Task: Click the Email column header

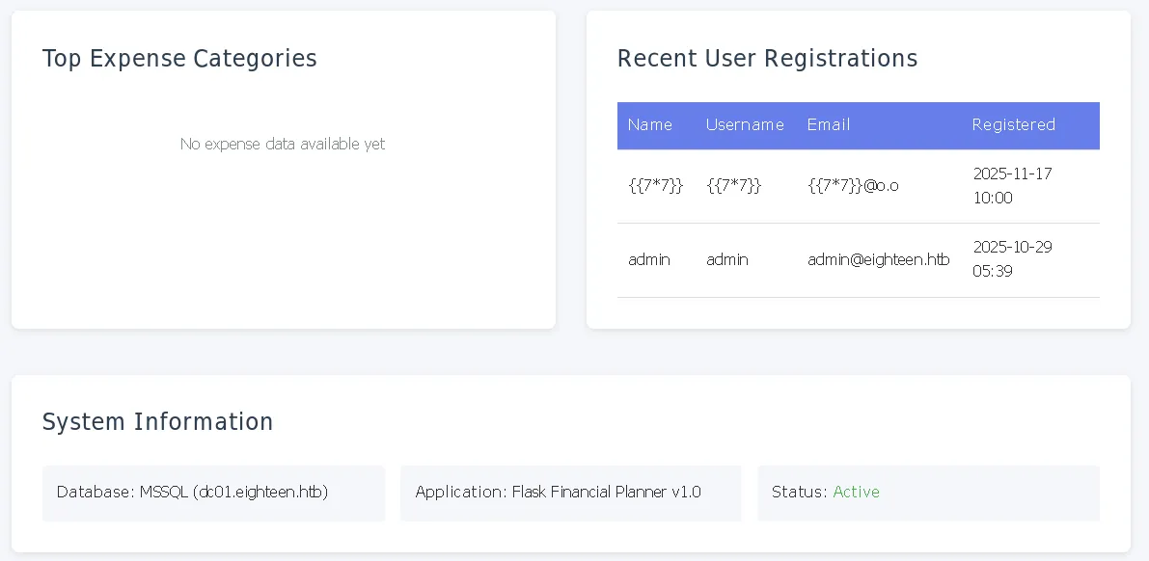Action: [x=828, y=125]
